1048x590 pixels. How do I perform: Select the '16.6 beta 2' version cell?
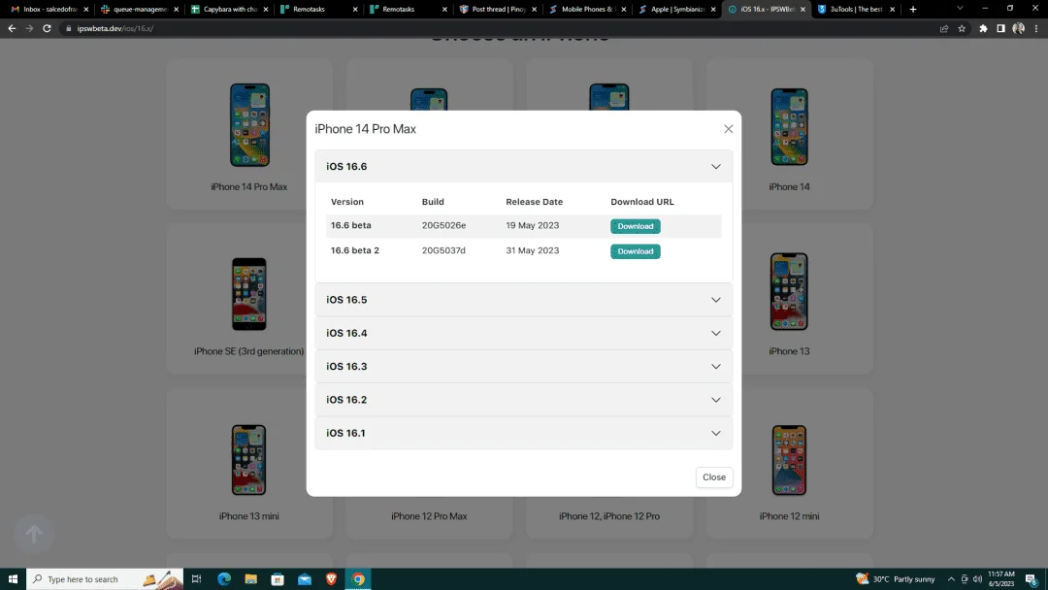(x=355, y=250)
